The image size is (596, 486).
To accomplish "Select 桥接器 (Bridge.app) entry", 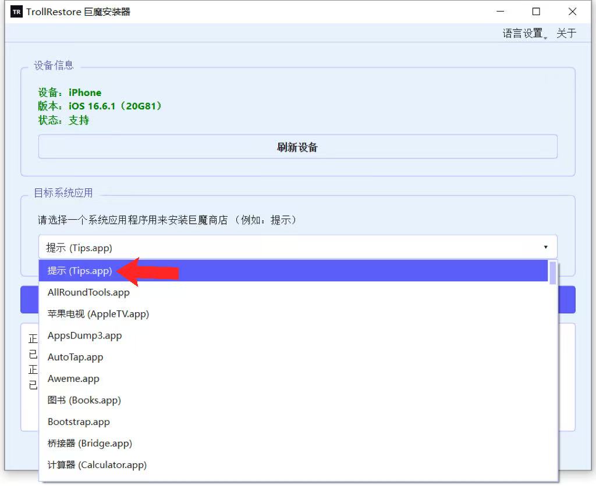I will tap(293, 444).
